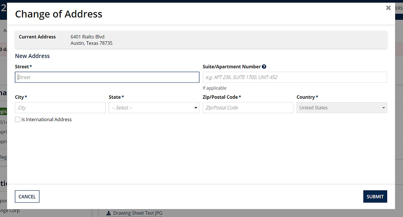Open the State select dropdown
Screen dimensions: 403x217
click(x=154, y=108)
